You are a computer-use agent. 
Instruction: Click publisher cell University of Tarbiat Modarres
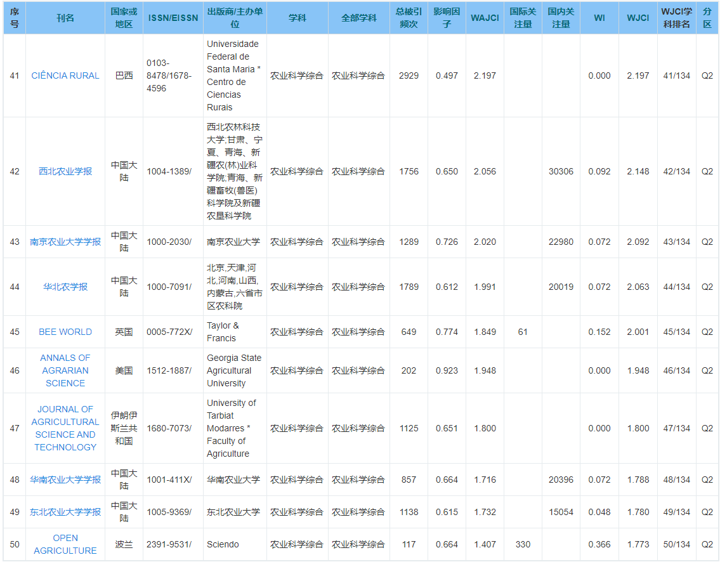tap(235, 428)
